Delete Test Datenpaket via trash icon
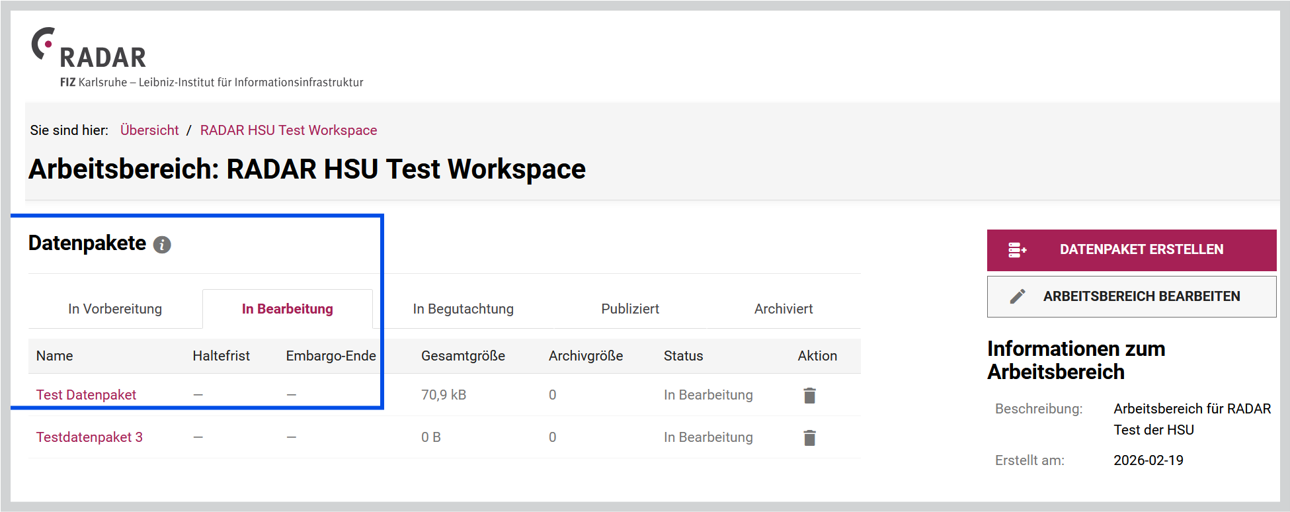Image resolution: width=1290 pixels, height=512 pixels. 809,396
